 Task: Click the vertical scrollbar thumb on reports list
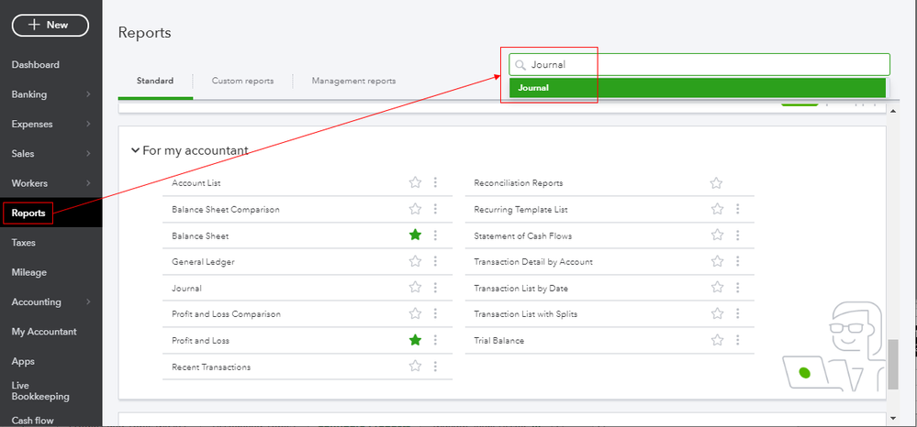coord(893,364)
